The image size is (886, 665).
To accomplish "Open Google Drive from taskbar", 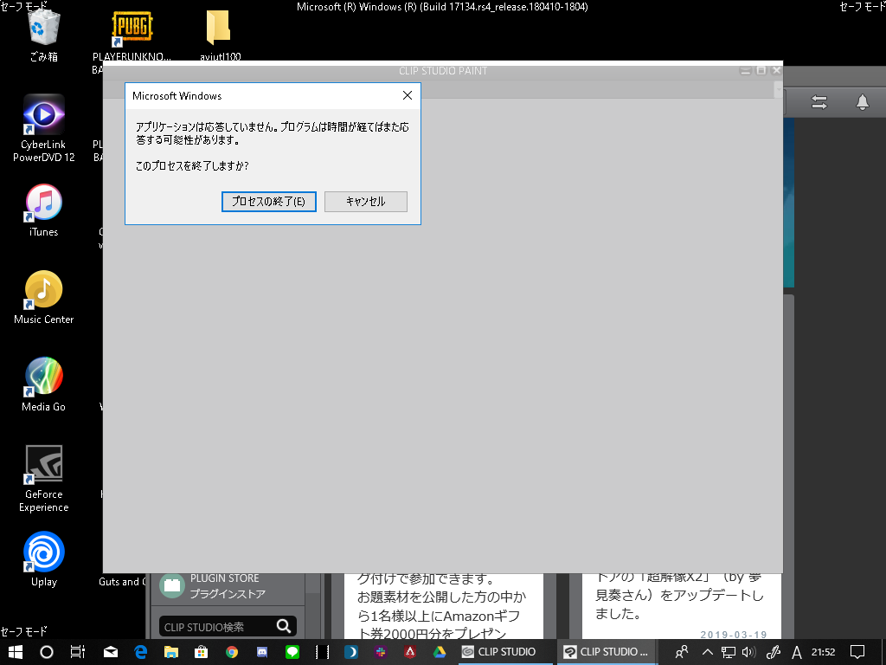I will pyautogui.click(x=440, y=652).
